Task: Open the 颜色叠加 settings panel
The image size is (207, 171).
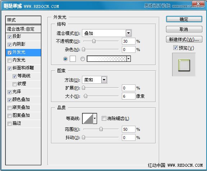Action: point(21,100)
